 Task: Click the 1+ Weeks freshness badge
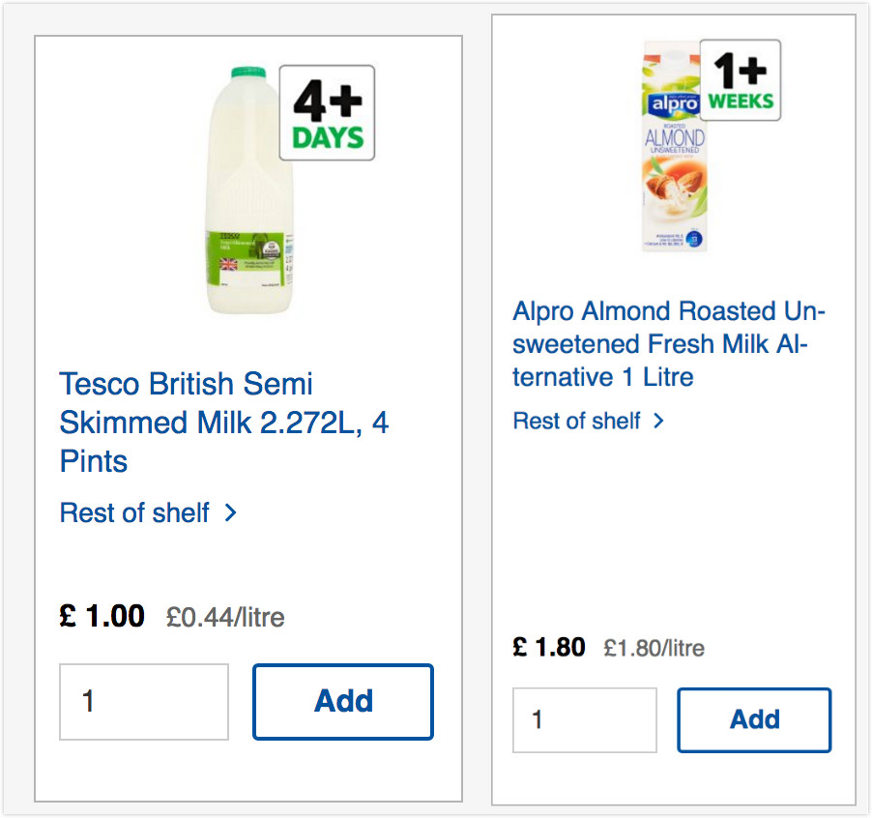click(741, 80)
